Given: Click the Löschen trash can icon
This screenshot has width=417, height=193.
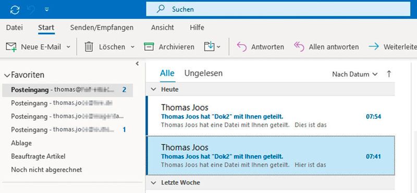Looking at the screenshot, I should pyautogui.click(x=89, y=47).
